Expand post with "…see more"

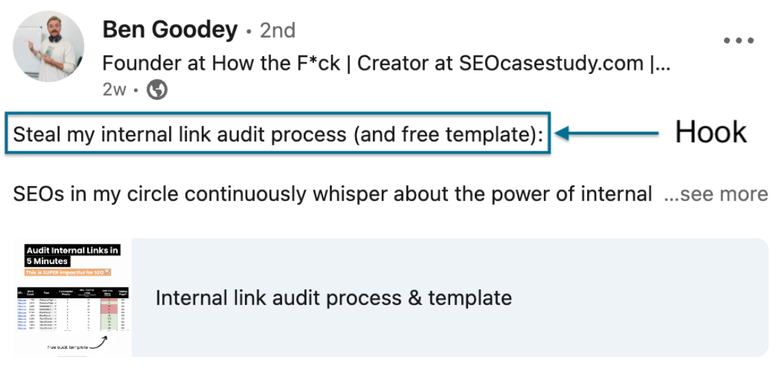pyautogui.click(x=716, y=194)
